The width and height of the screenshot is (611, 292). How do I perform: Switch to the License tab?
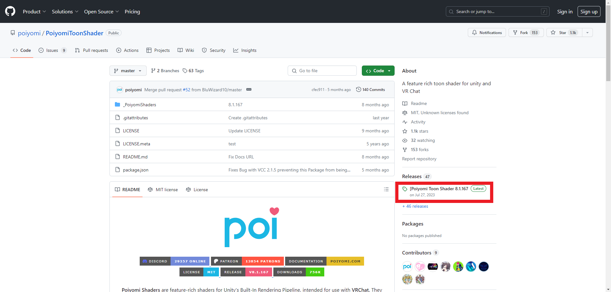(x=197, y=190)
